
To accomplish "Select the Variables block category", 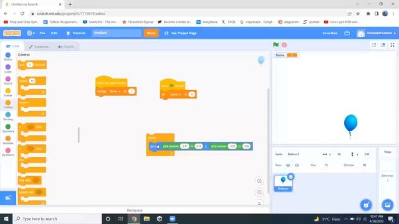I will [x=8, y=140].
